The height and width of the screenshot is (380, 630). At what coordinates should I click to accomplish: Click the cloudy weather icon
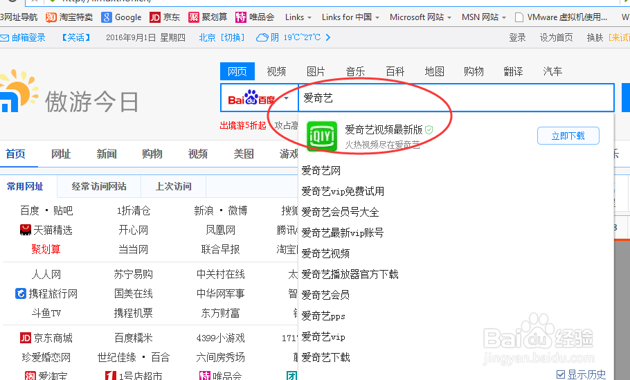pyautogui.click(x=262, y=38)
